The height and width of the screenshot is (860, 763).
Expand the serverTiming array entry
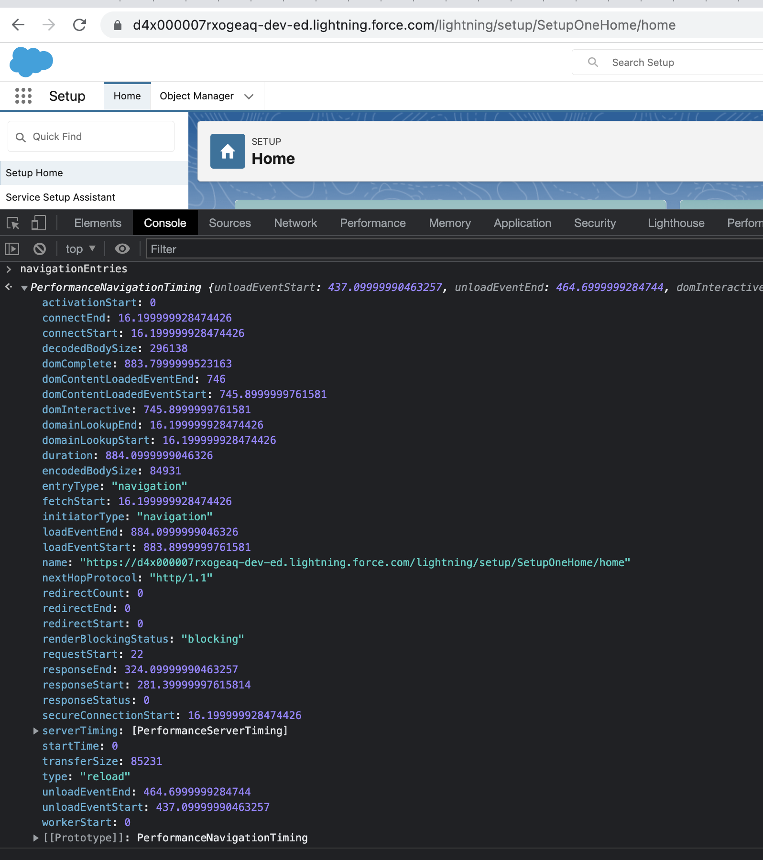coord(36,731)
